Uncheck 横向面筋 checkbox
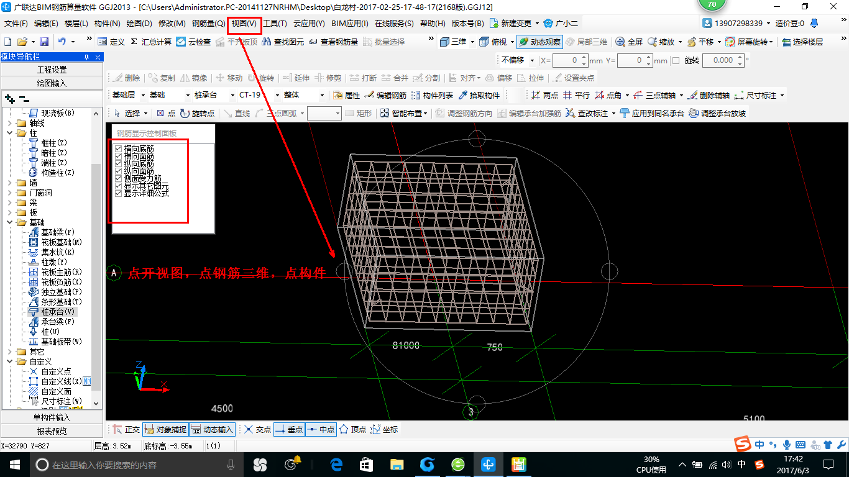This screenshot has height=477, width=849. 118,157
